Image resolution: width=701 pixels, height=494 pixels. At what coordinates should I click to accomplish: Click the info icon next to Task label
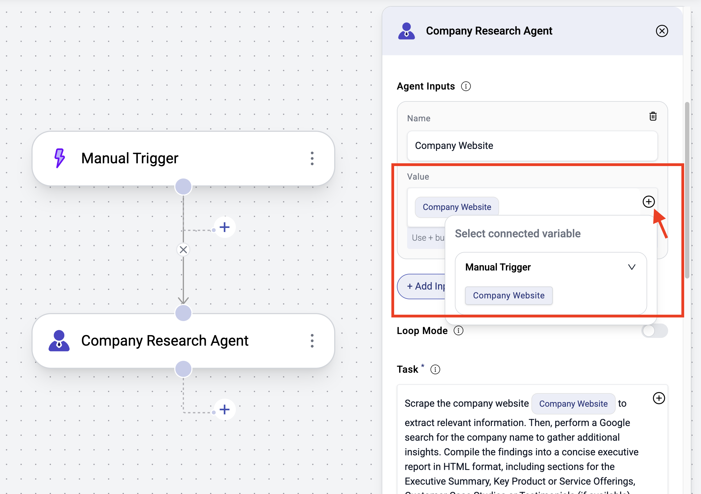pyautogui.click(x=436, y=369)
